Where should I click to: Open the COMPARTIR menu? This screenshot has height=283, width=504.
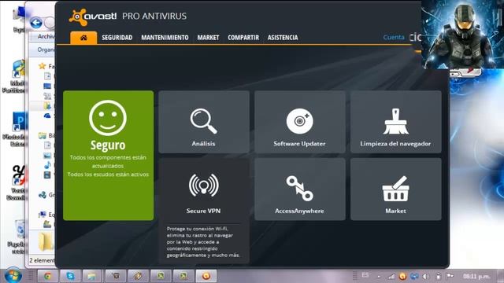[243, 38]
